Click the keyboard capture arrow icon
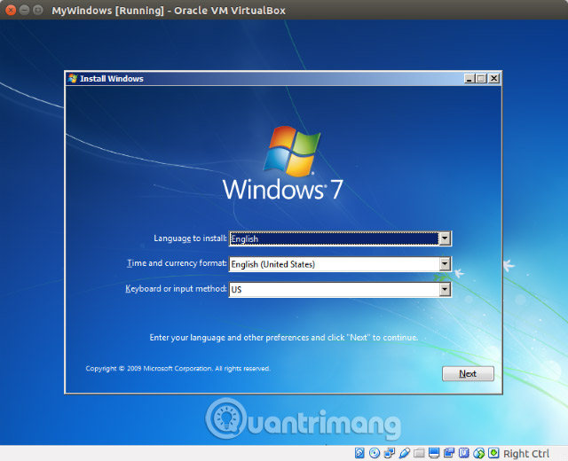Viewport: 568px width, 461px height. (x=493, y=453)
